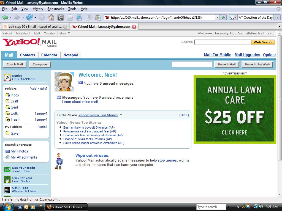Open the Bulk folder icon

coord(7,113)
